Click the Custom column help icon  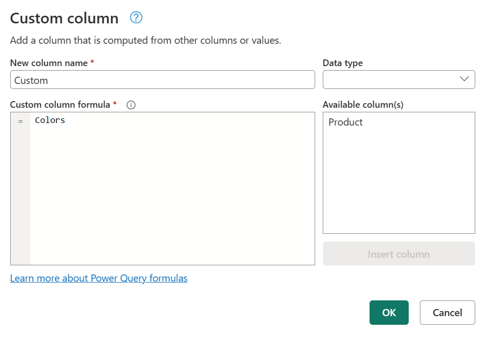tap(136, 18)
